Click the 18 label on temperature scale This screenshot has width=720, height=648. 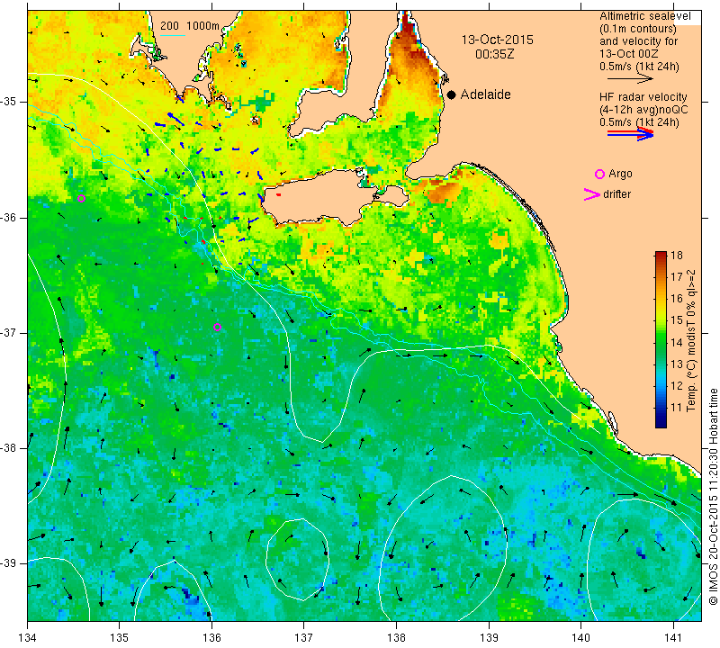pos(677,256)
